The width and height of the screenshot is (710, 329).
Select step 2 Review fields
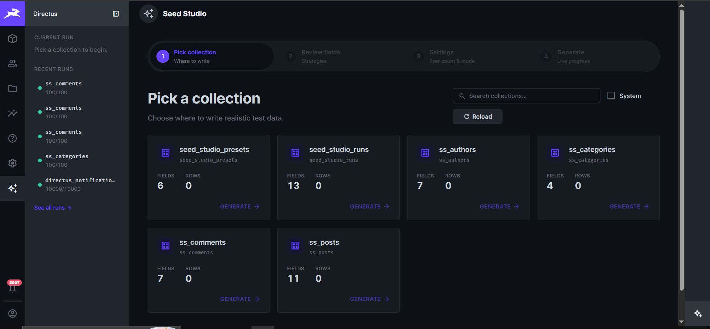point(312,57)
